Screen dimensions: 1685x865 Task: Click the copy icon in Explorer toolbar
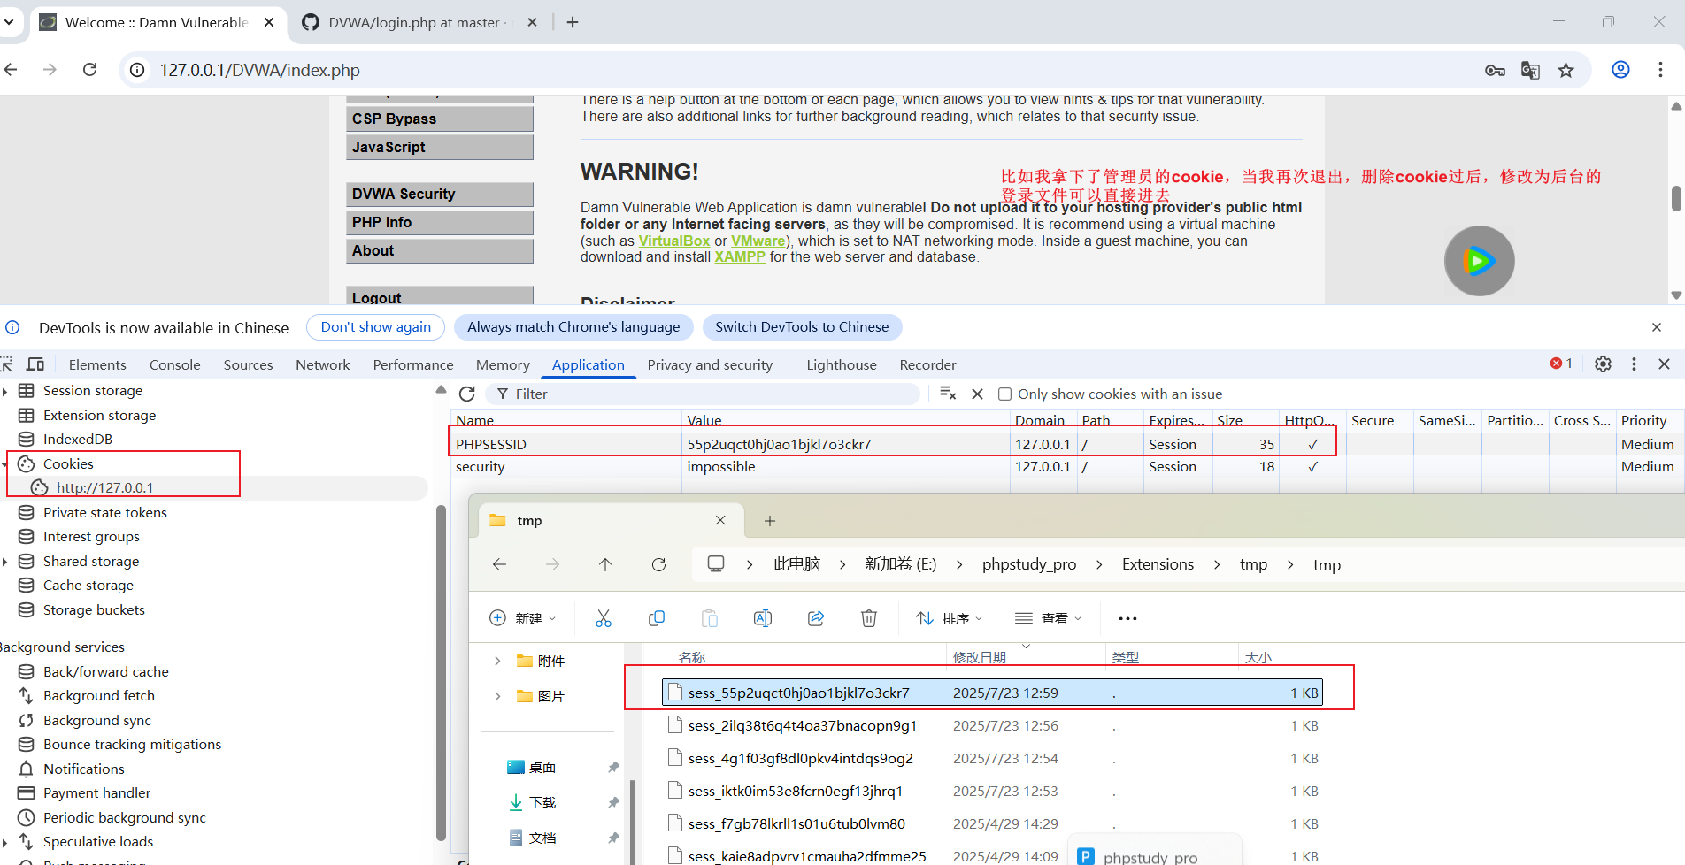[657, 618]
